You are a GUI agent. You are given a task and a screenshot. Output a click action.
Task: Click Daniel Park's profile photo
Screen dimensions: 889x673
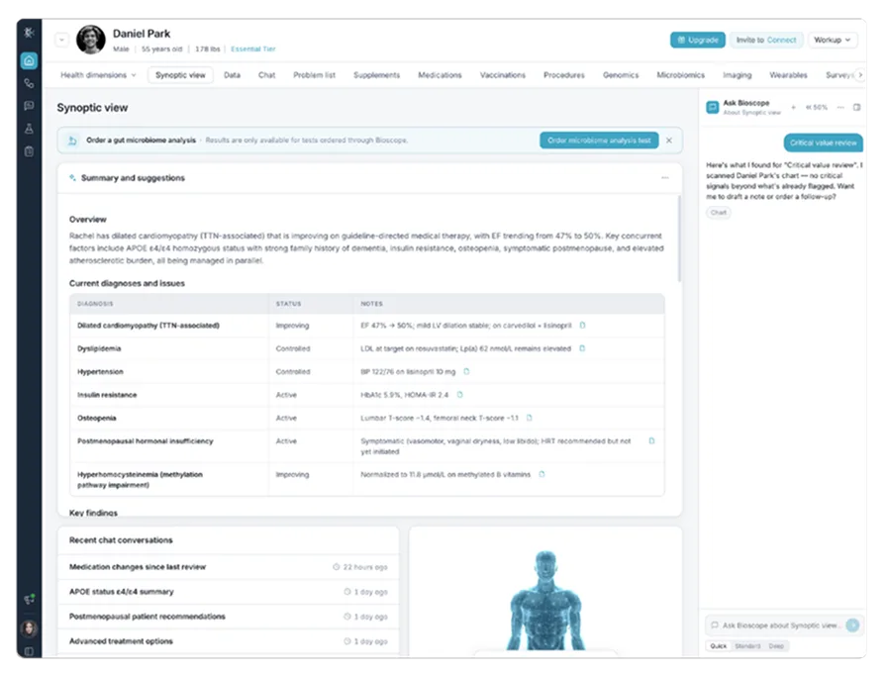[x=91, y=40]
